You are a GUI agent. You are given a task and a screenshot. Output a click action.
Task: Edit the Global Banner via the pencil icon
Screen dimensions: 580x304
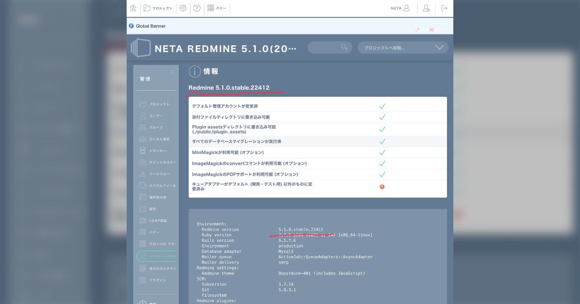point(417,29)
